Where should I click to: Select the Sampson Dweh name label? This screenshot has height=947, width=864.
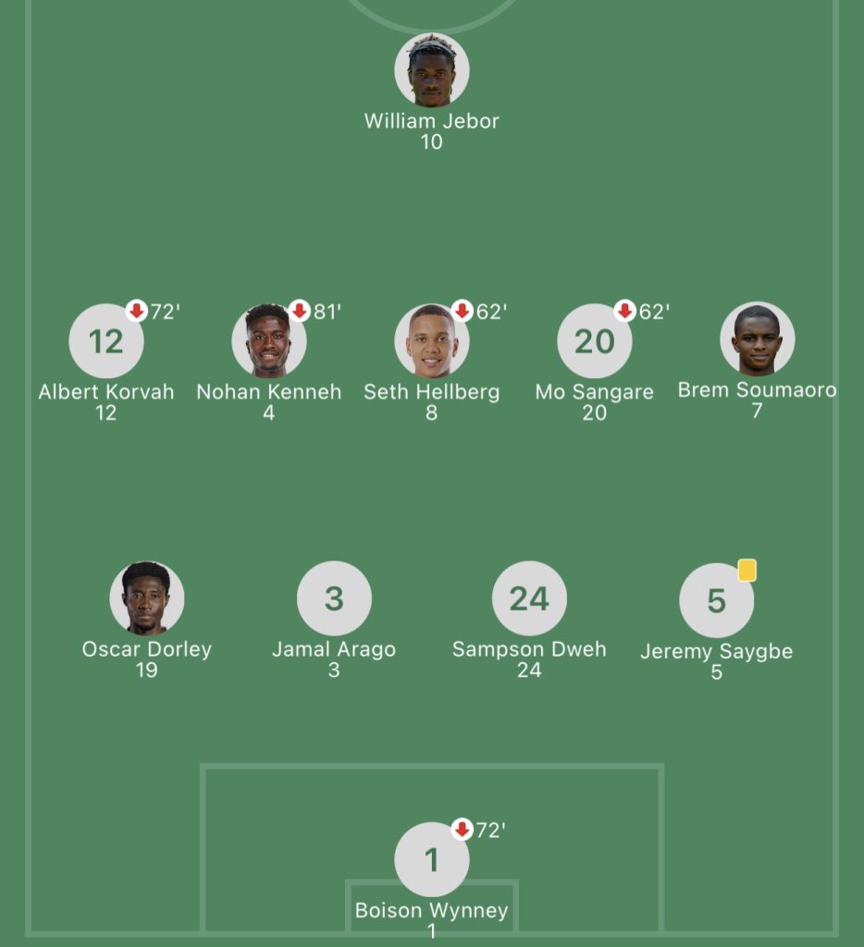click(529, 649)
